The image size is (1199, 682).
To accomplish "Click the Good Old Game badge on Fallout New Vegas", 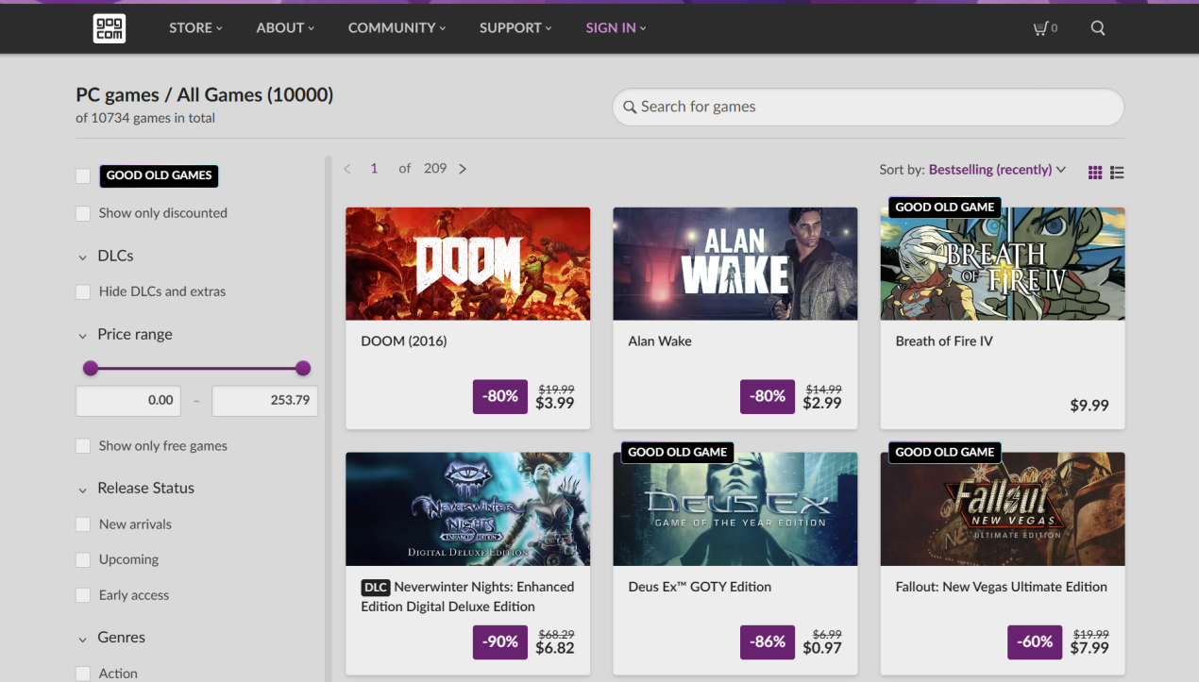I will coord(944,452).
